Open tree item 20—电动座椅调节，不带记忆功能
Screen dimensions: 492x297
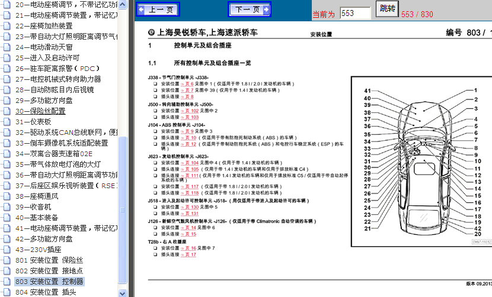click(66, 5)
